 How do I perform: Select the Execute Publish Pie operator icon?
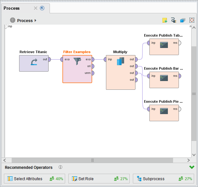coord(164,111)
